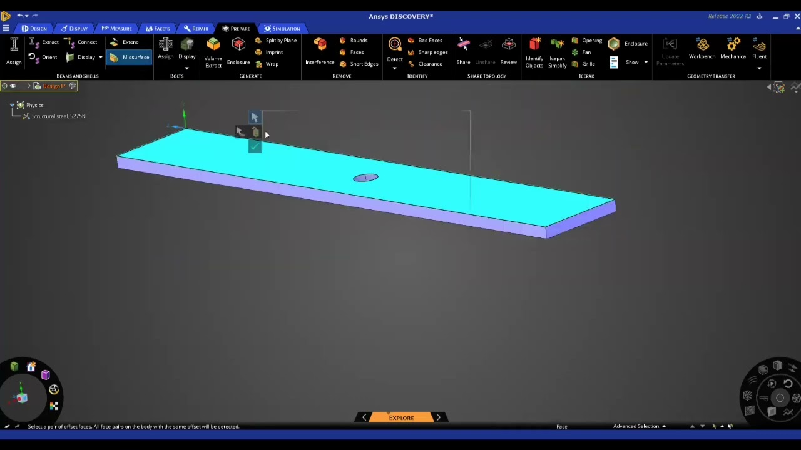Viewport: 801px width, 450px height.
Task: Click the Icepak Enclosure hexagon tool
Action: click(x=613, y=44)
